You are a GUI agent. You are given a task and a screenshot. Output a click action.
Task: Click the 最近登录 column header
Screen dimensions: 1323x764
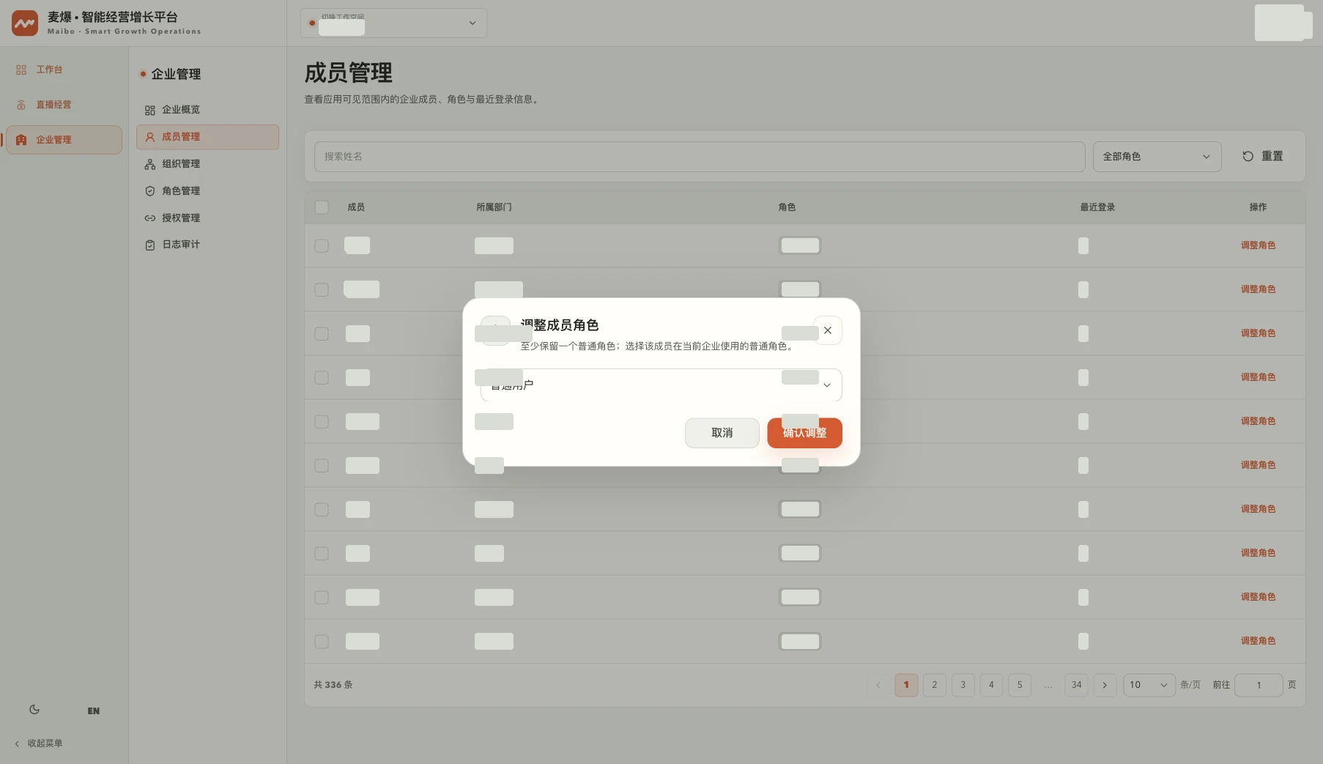coord(1097,207)
